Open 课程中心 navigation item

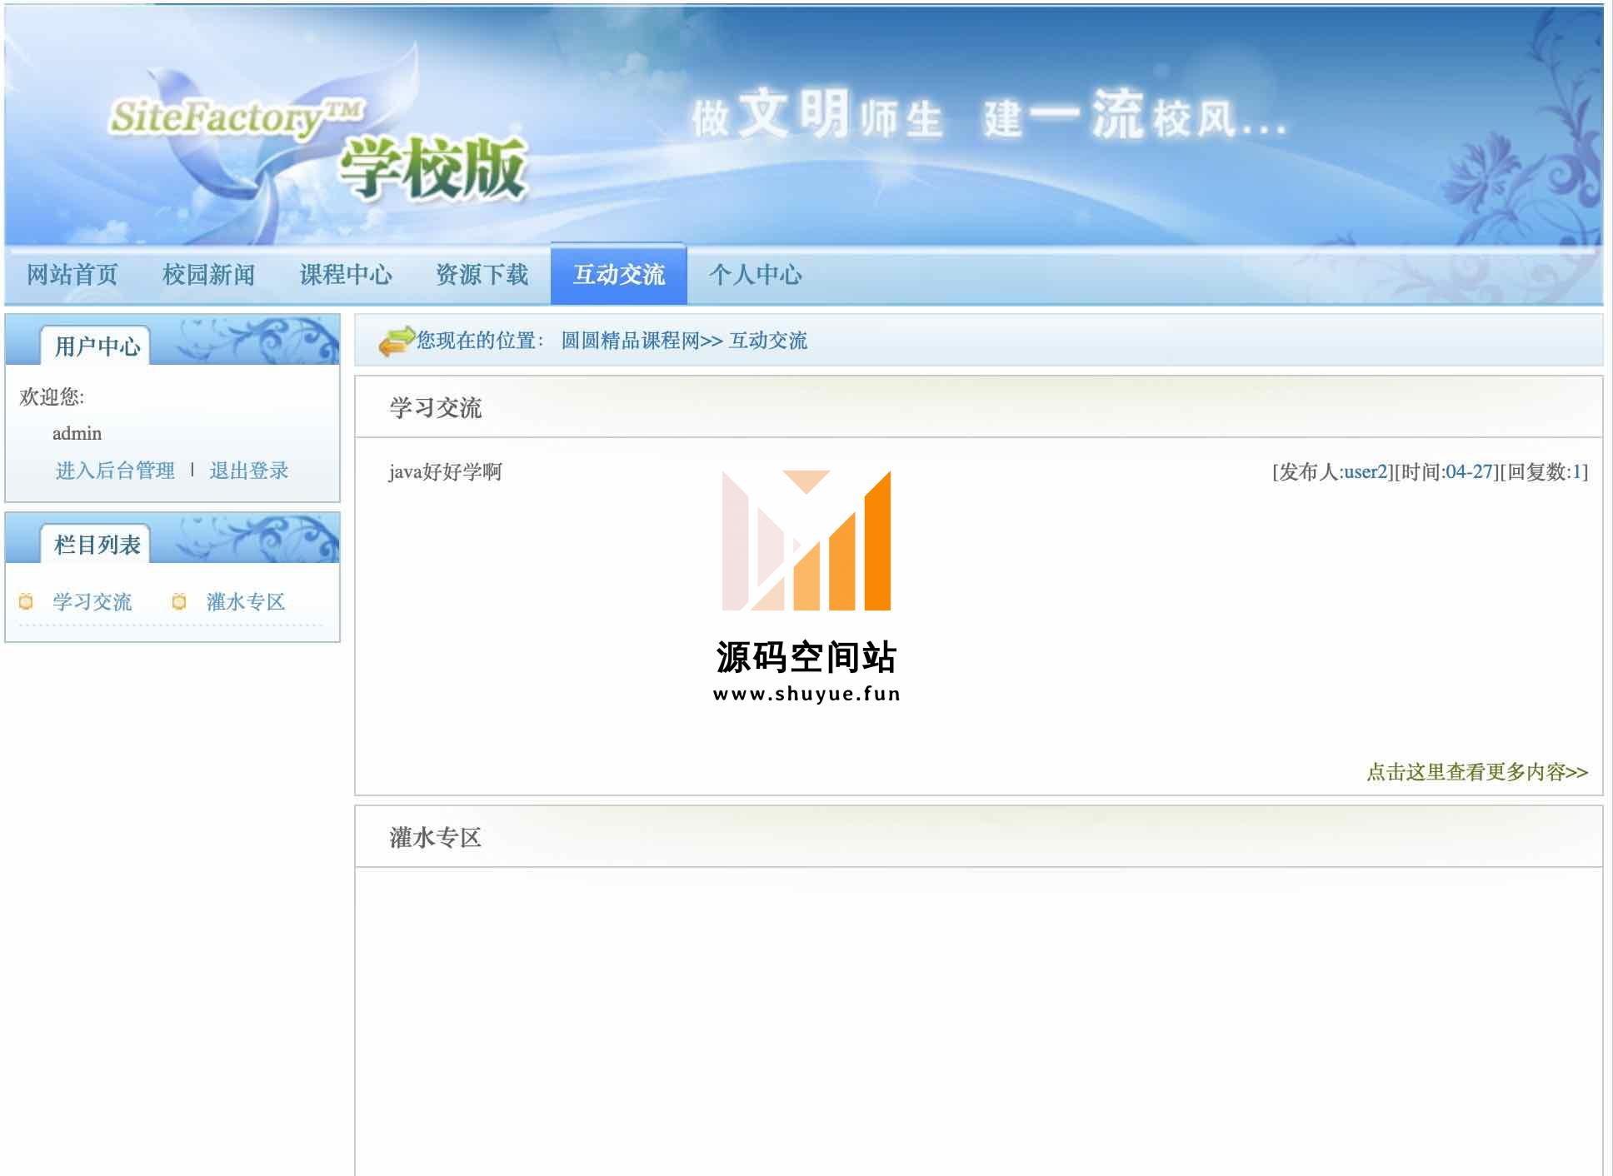[x=346, y=275]
